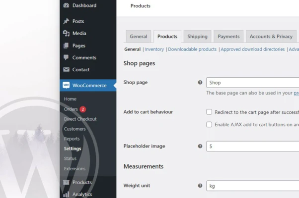Click the Posts pin icon

click(66, 21)
